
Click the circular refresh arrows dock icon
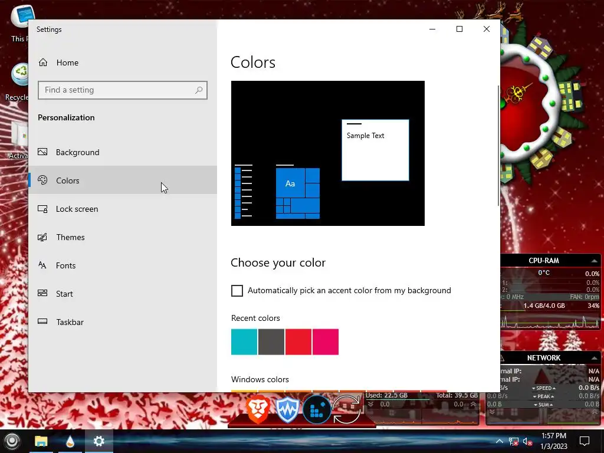pos(346,409)
